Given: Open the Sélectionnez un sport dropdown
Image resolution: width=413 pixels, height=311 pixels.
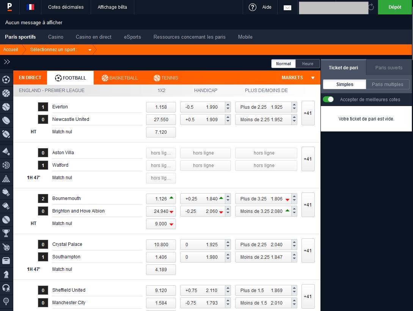Looking at the screenshot, I should click(61, 50).
